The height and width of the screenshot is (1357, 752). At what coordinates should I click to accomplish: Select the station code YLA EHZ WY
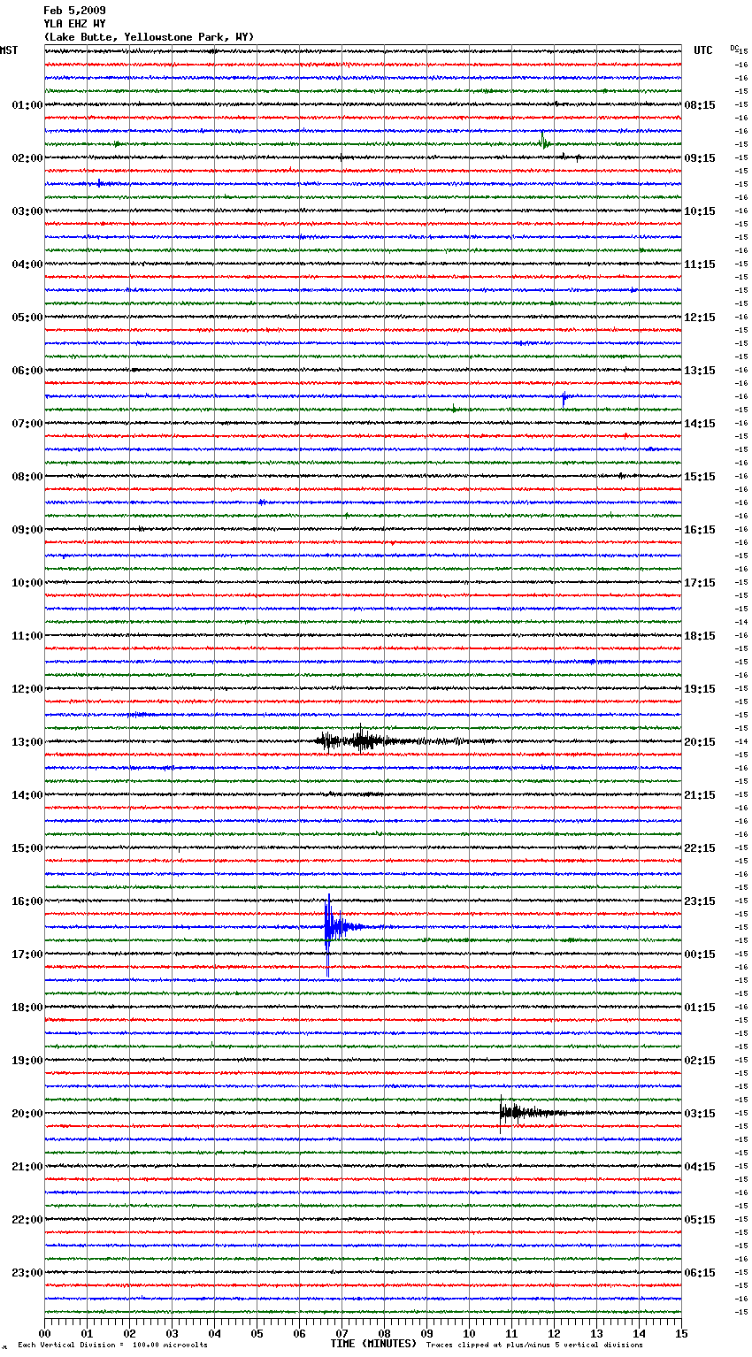point(74,24)
